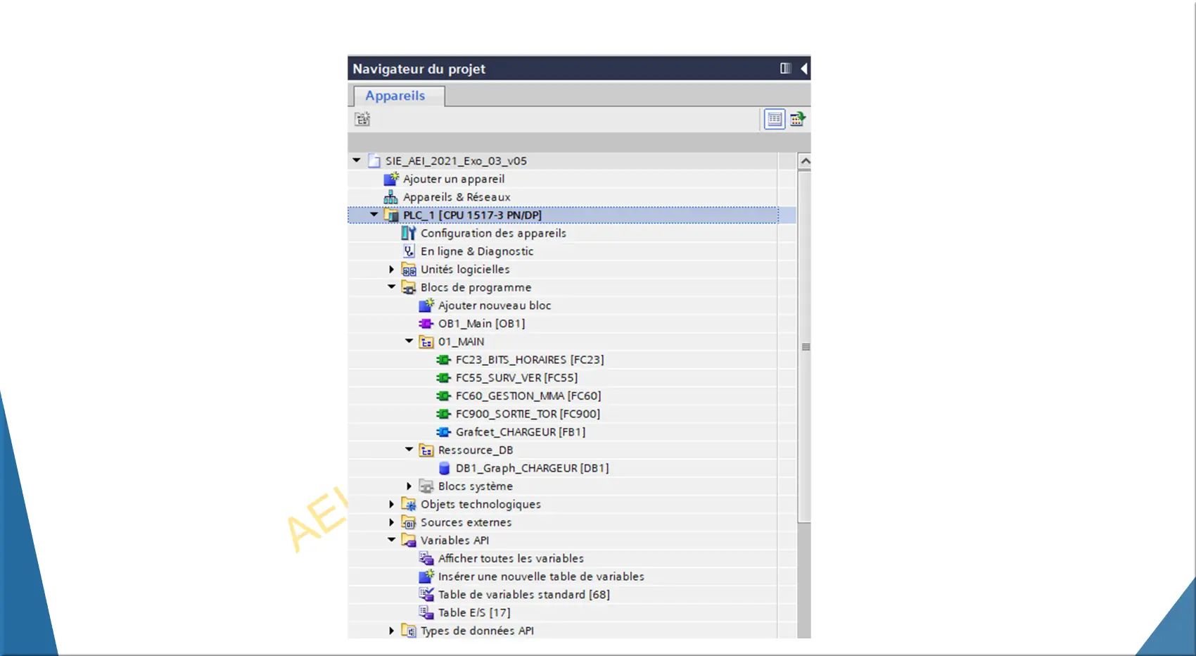
Task: Open Ajouter nouveau bloc
Action: click(495, 305)
